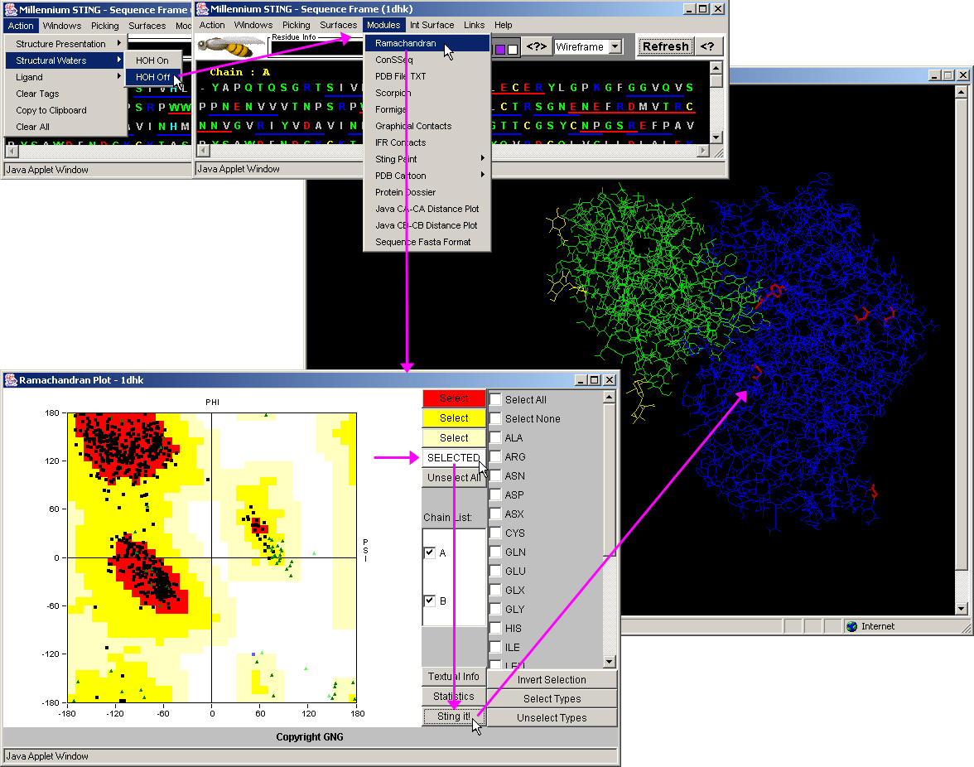
Task: Click the residue list scroll-down arrow
Action: click(x=609, y=662)
